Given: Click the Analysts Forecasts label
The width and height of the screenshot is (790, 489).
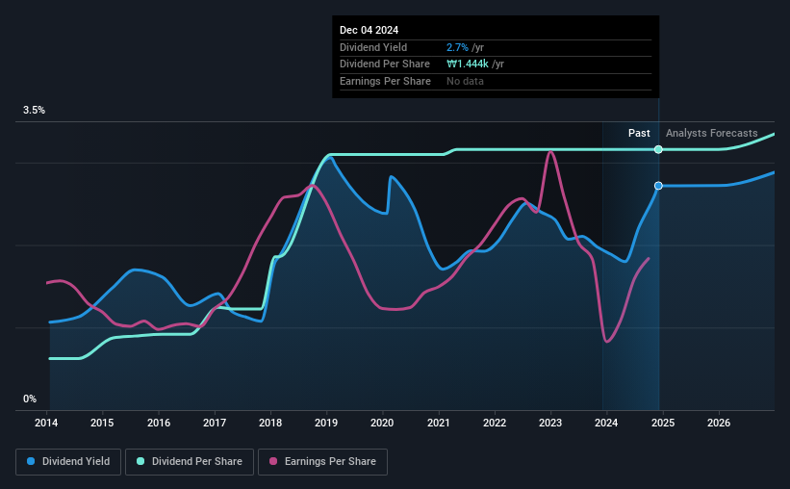Looking at the screenshot, I should [x=711, y=133].
